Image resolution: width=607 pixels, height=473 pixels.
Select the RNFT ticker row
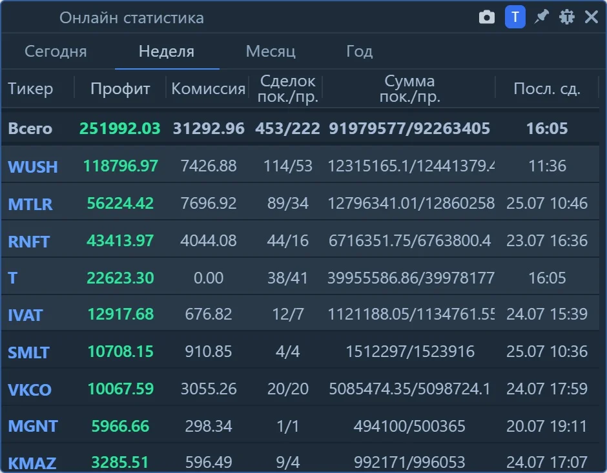point(300,240)
